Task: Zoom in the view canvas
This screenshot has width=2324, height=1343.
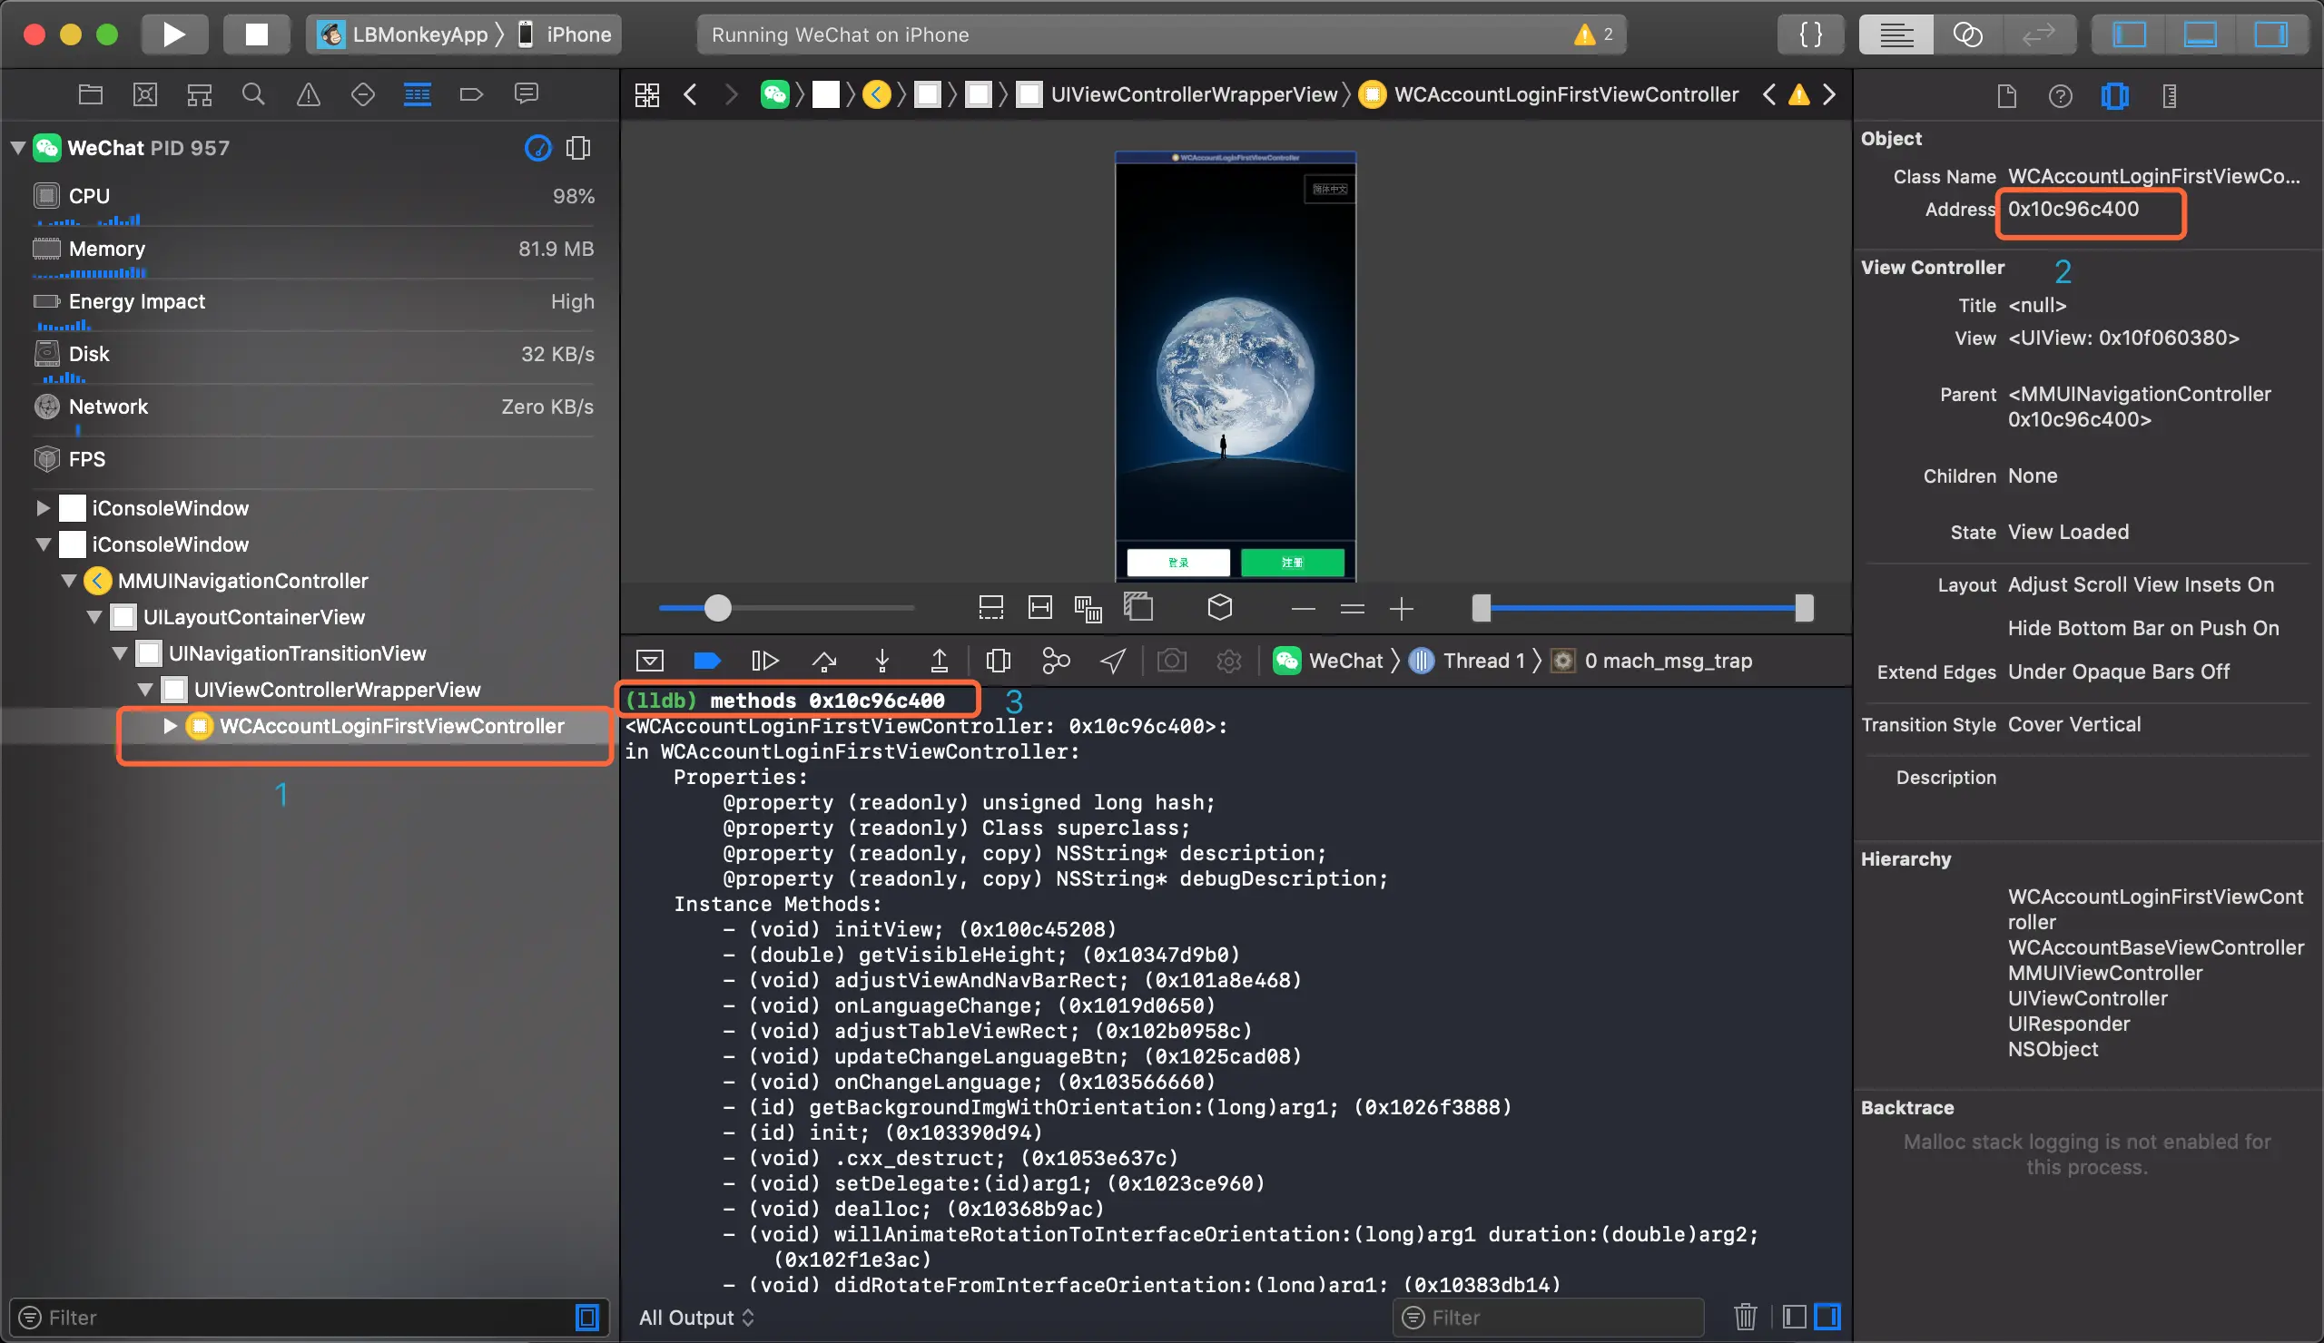Action: click(1401, 608)
